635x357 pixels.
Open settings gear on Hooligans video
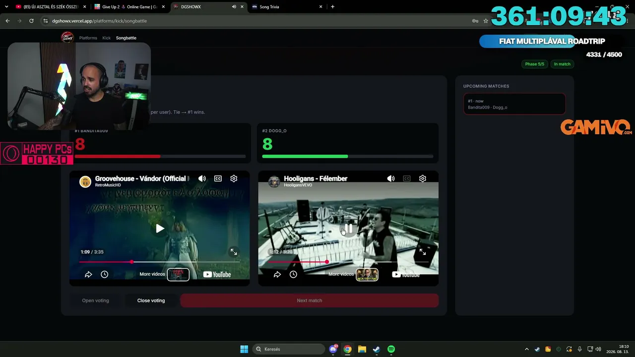click(x=423, y=178)
